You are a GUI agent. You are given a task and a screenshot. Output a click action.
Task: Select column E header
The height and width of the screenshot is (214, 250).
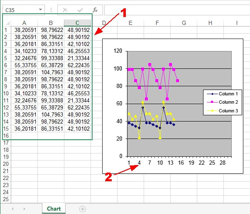(130, 23)
